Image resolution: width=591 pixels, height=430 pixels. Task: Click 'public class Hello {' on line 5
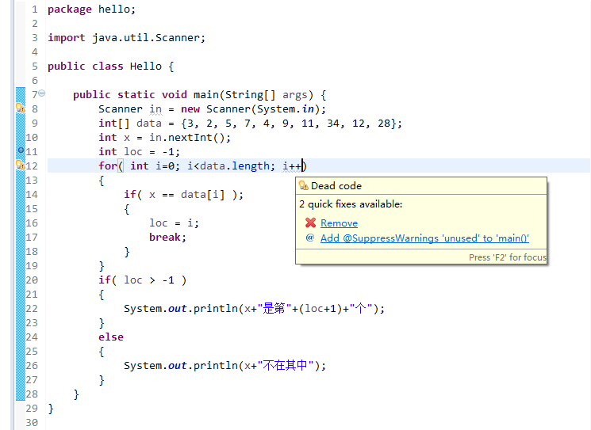(111, 67)
